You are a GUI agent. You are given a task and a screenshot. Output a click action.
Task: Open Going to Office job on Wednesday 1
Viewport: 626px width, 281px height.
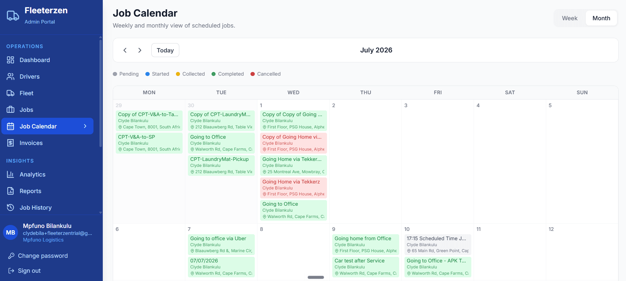click(x=293, y=210)
